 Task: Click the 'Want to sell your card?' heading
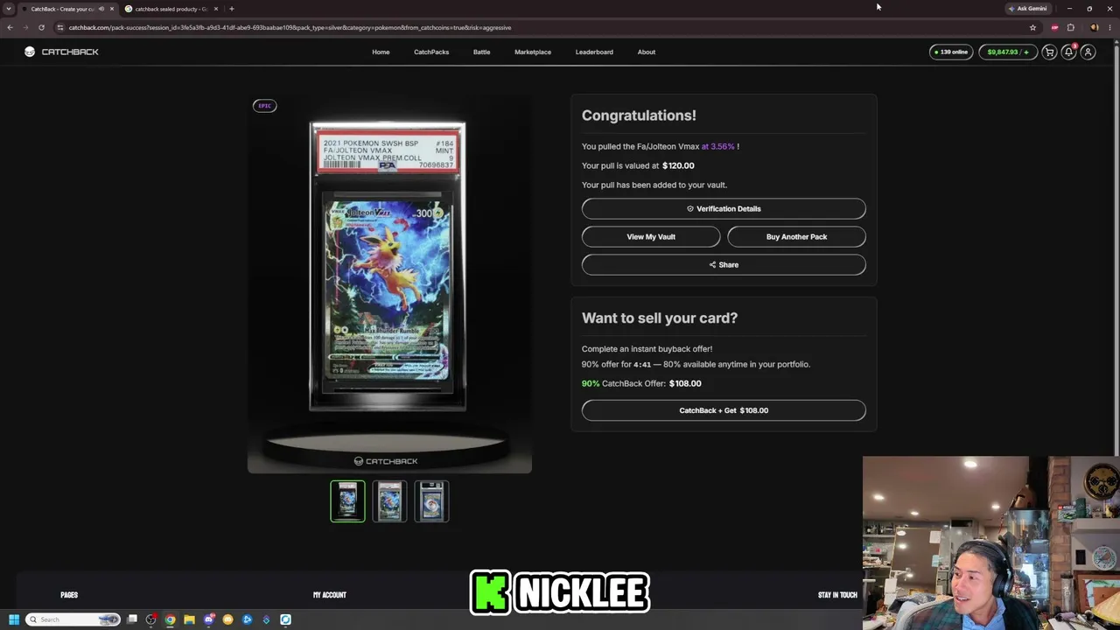(660, 318)
